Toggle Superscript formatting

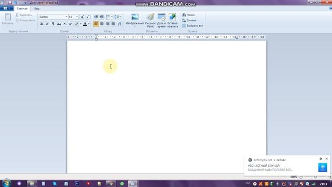tap(71, 24)
